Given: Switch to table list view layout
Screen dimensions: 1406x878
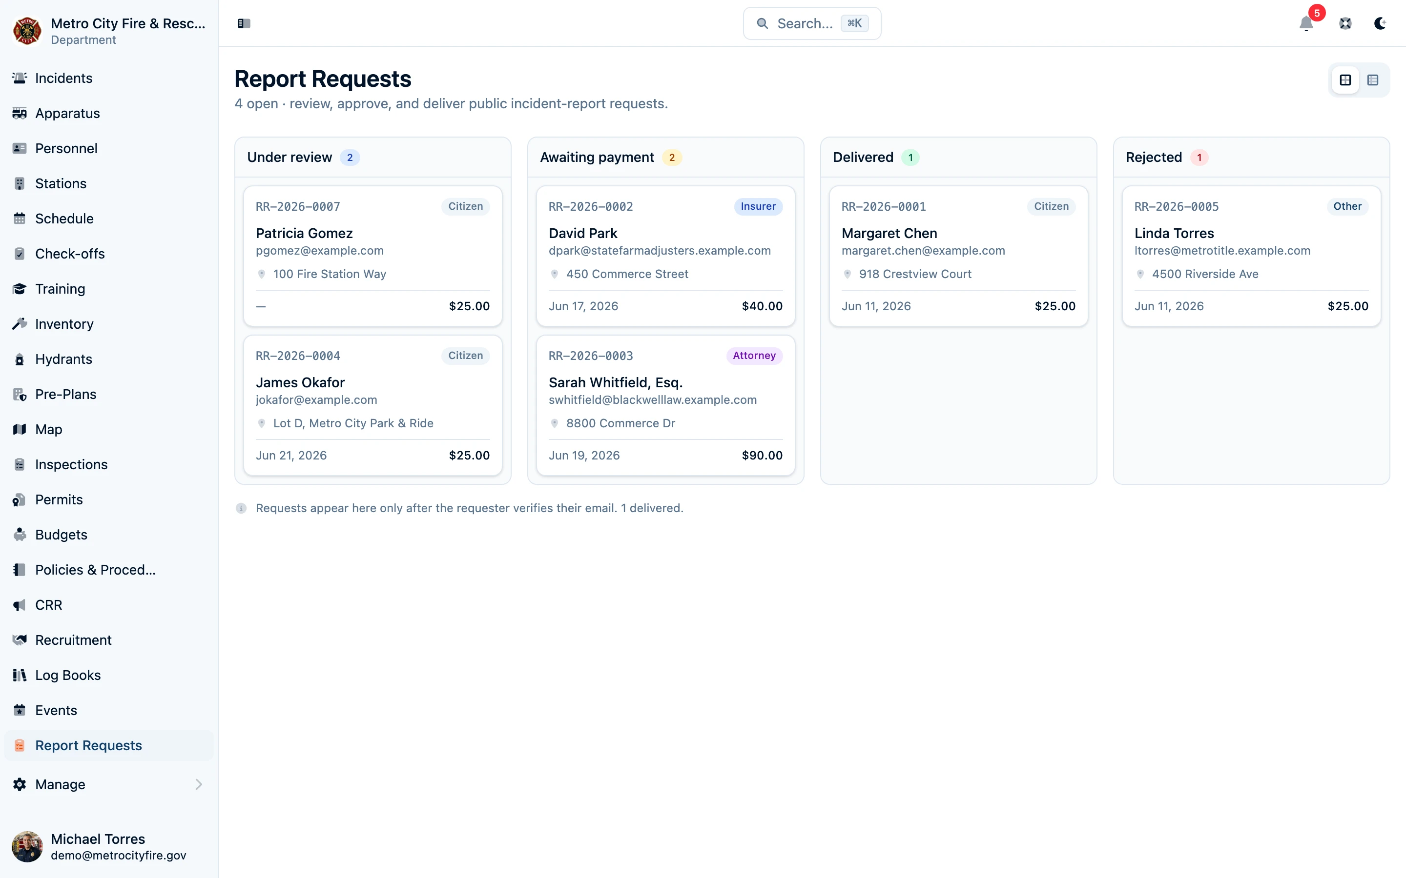Looking at the screenshot, I should pos(1373,80).
